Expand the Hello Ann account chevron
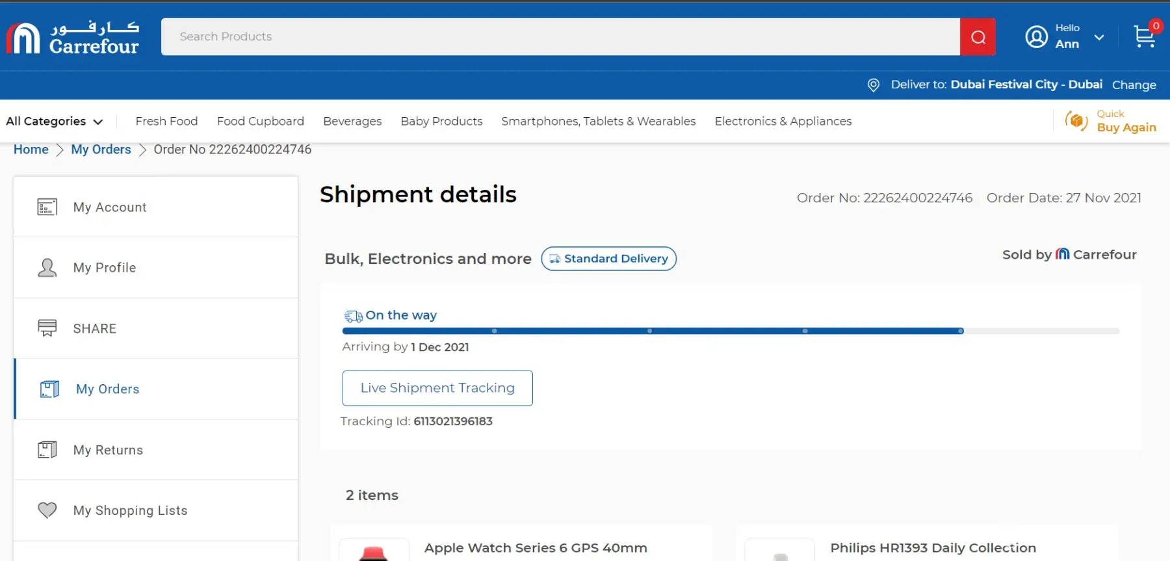The height and width of the screenshot is (561, 1170). point(1099,37)
